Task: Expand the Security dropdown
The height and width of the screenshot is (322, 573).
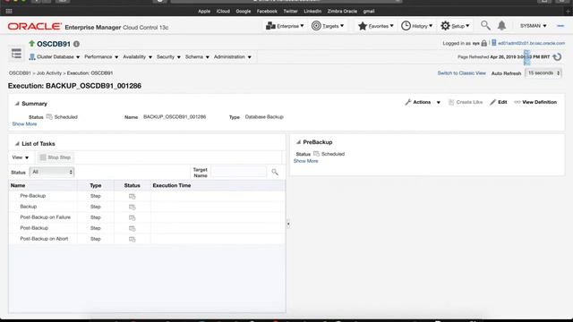Action: click(168, 57)
